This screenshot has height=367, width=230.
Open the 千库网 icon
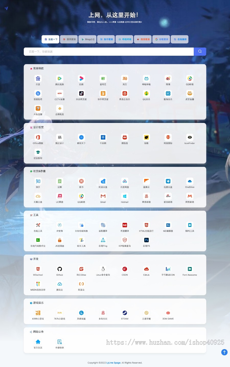pos(103,137)
